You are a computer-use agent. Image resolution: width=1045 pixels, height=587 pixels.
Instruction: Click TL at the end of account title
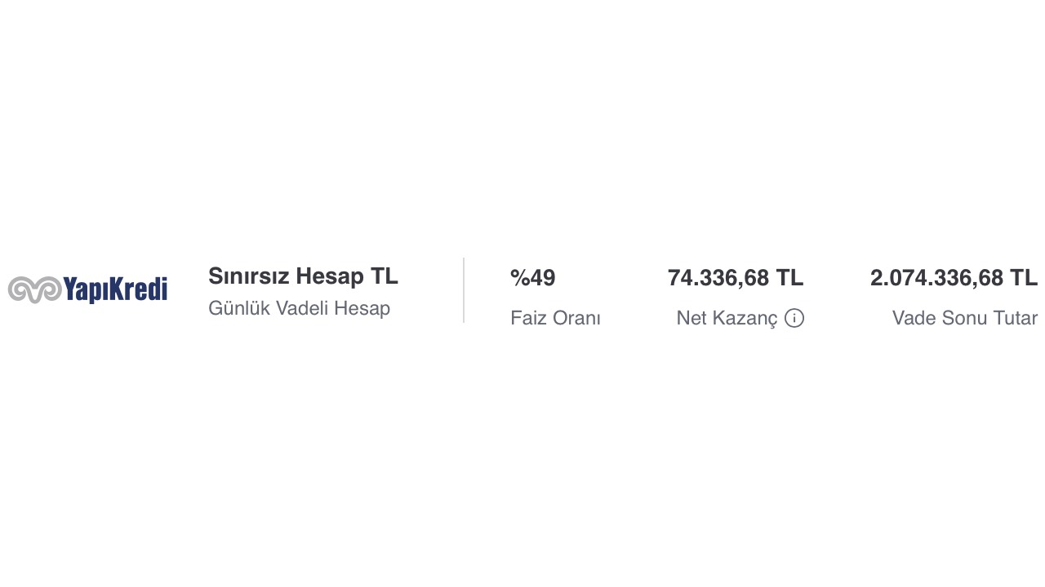[x=385, y=276]
